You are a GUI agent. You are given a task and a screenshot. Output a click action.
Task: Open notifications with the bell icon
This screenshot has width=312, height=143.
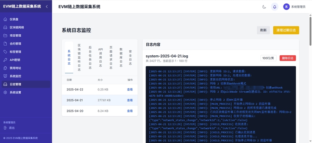coord(275,7)
